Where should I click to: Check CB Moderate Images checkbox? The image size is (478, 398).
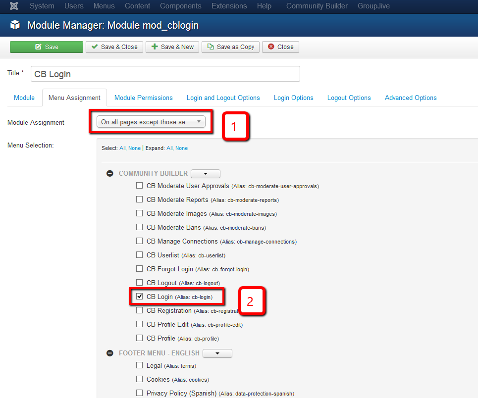point(139,213)
